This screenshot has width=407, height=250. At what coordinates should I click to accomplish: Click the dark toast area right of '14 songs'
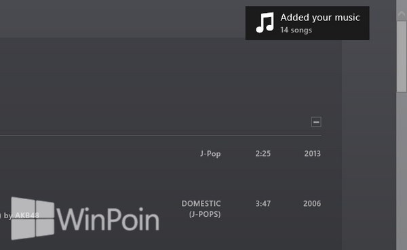[x=340, y=30]
